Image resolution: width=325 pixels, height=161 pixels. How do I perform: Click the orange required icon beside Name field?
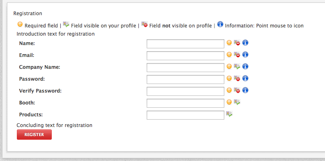pyautogui.click(x=229, y=43)
